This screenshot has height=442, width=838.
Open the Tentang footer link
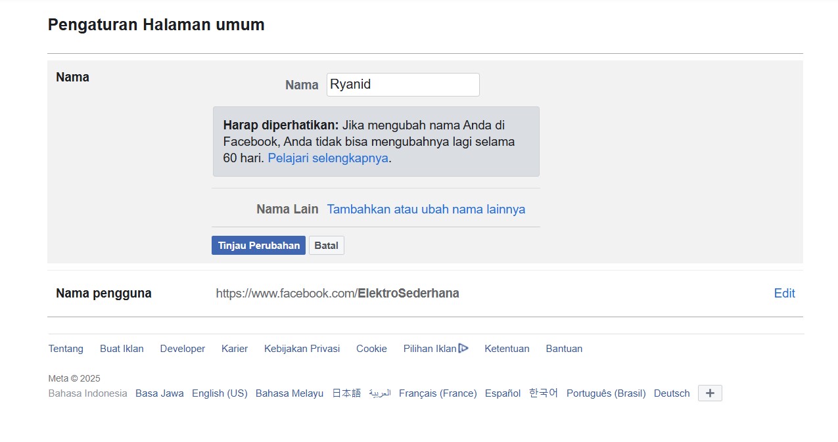[66, 349]
